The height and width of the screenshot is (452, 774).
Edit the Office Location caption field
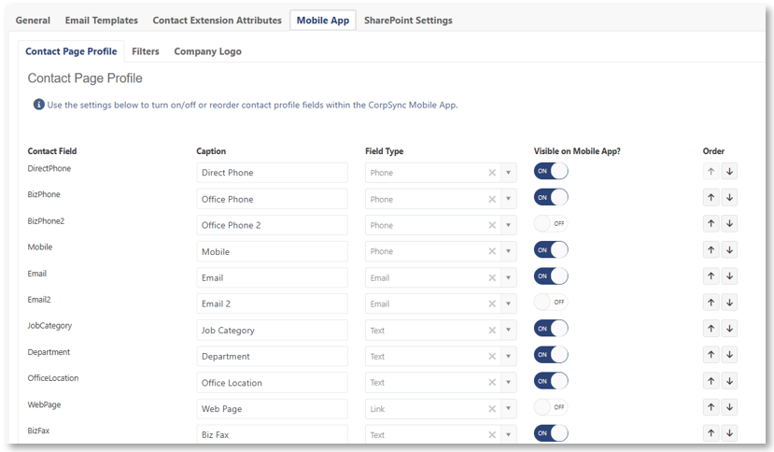click(x=272, y=383)
